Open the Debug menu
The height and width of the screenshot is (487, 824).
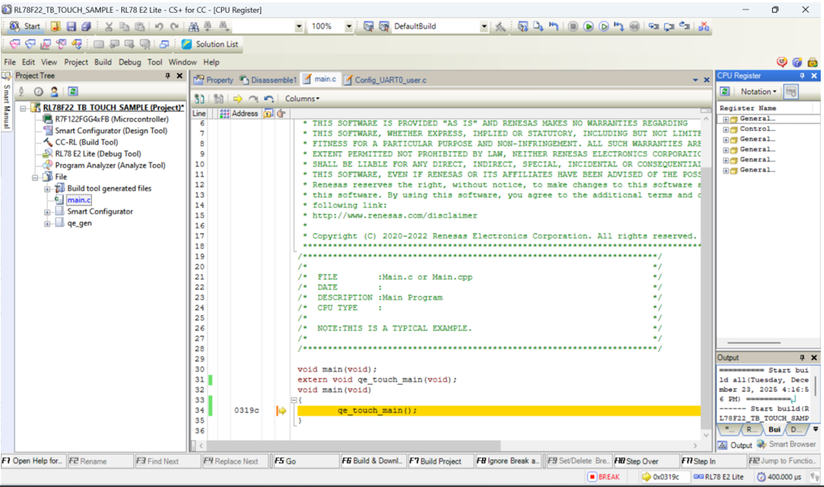pyautogui.click(x=129, y=62)
